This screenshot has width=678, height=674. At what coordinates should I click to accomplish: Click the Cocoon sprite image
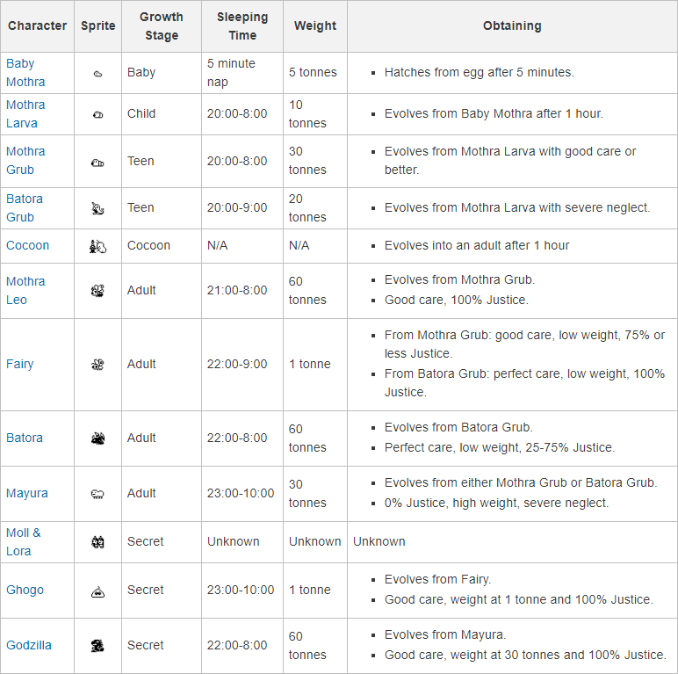click(97, 247)
